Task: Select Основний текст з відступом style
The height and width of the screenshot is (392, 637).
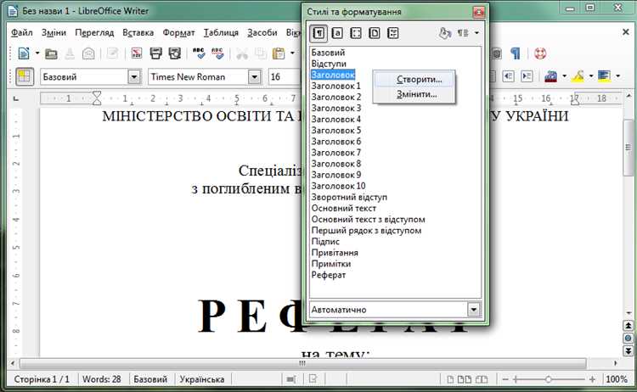Action: click(x=368, y=219)
